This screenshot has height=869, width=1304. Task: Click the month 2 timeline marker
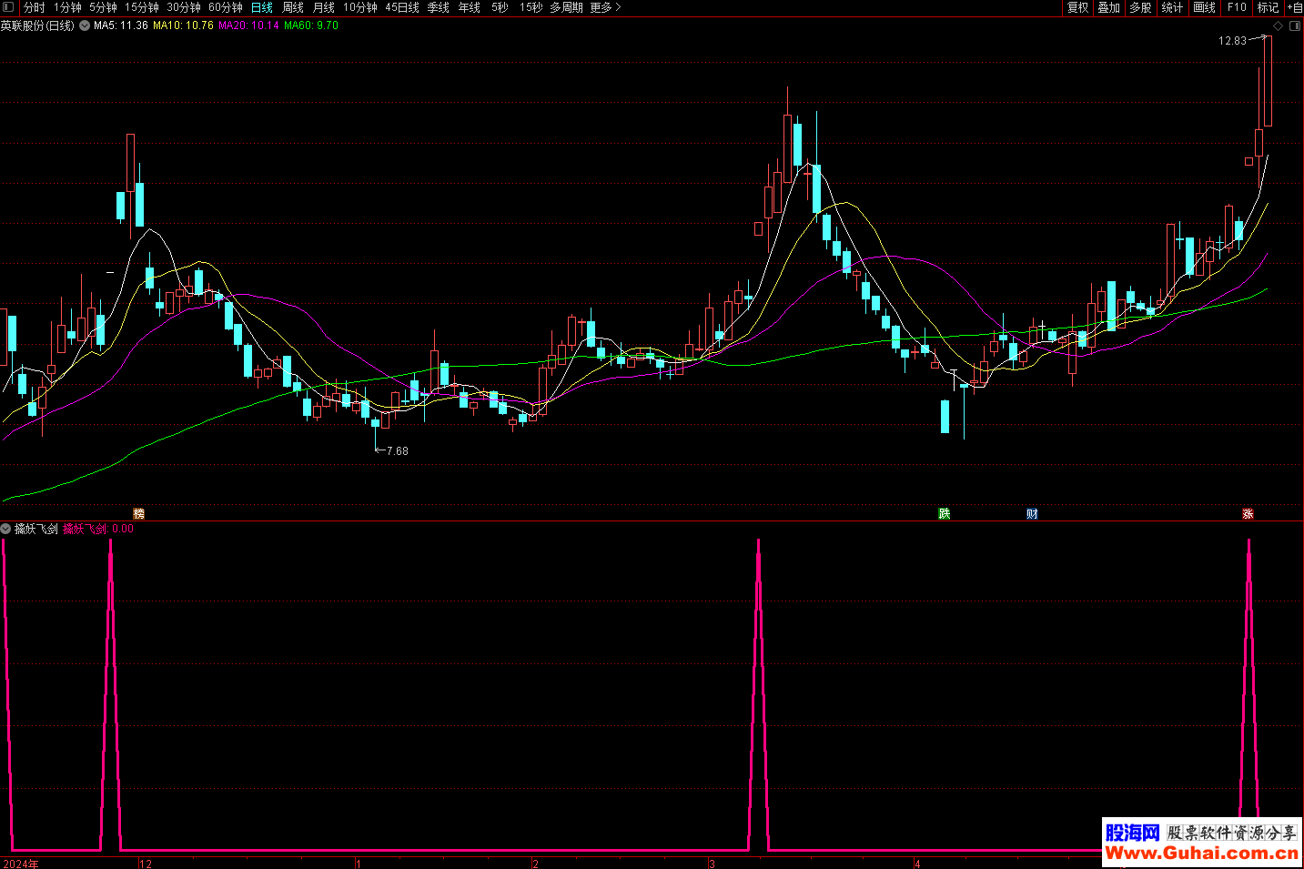[x=535, y=864]
